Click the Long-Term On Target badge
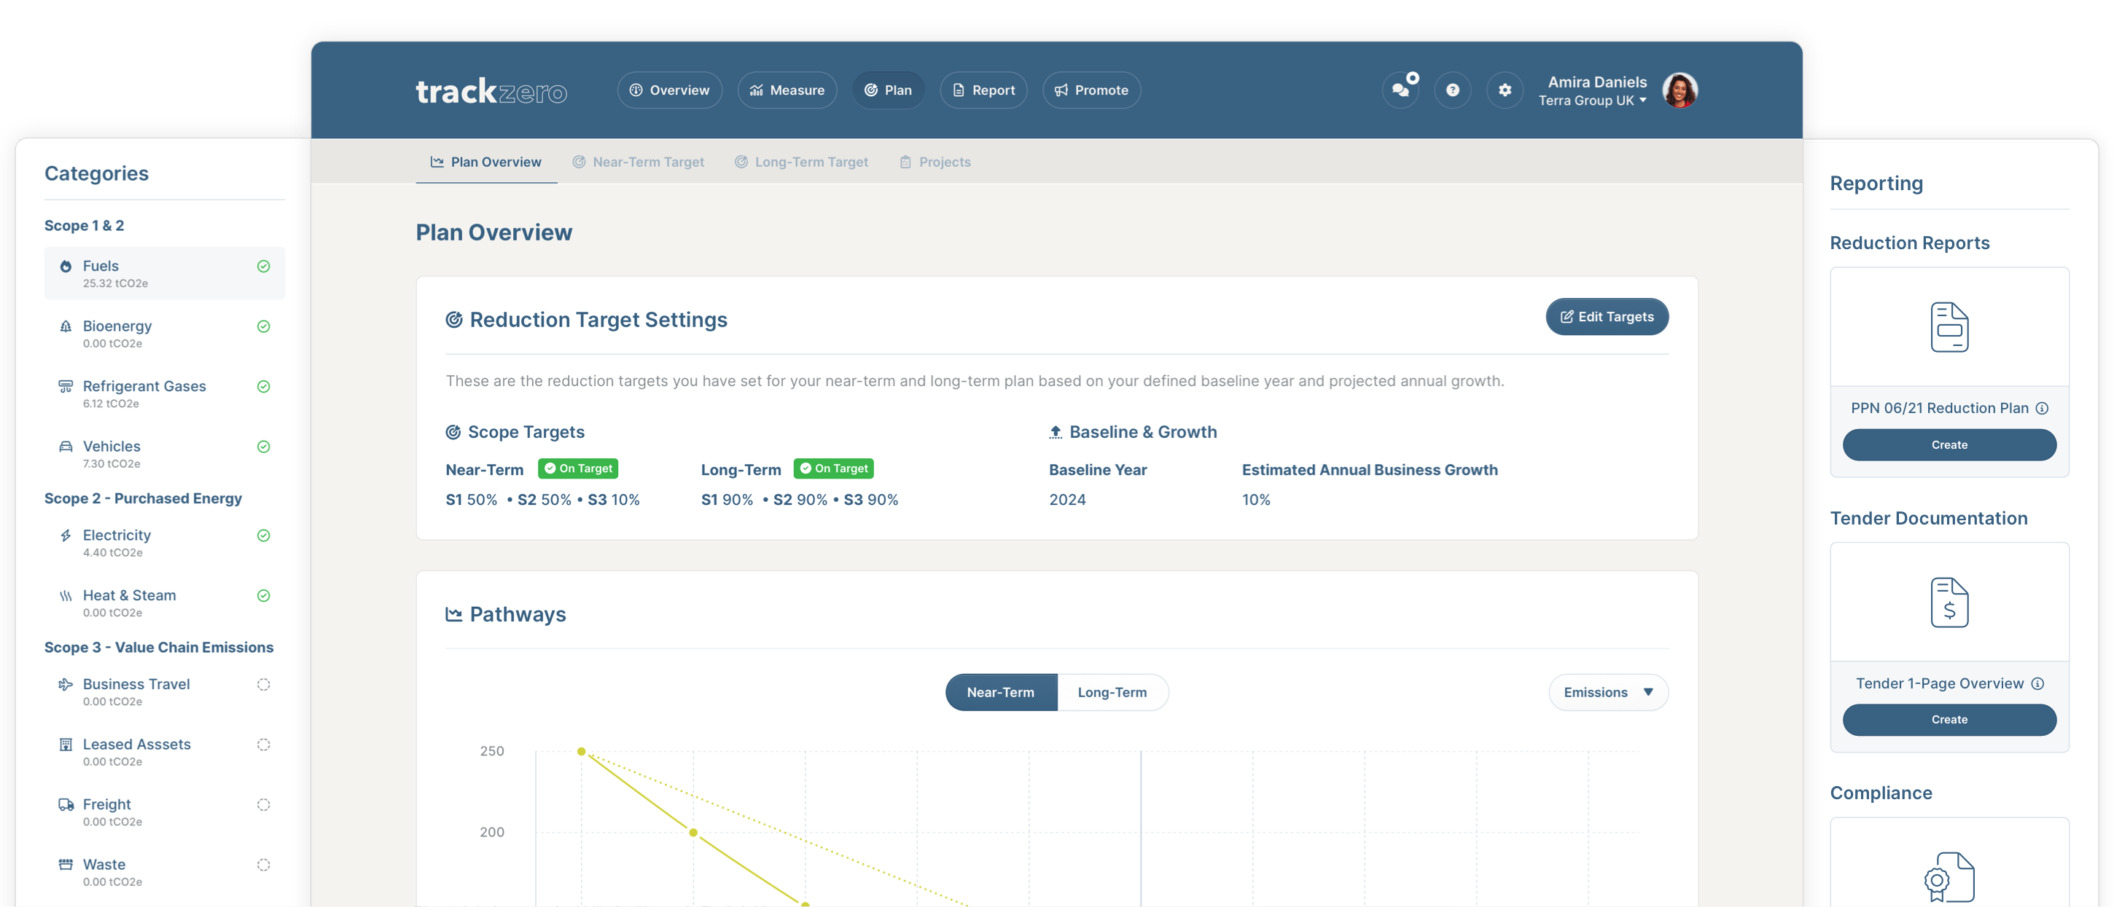The height and width of the screenshot is (907, 2114). pos(833,468)
